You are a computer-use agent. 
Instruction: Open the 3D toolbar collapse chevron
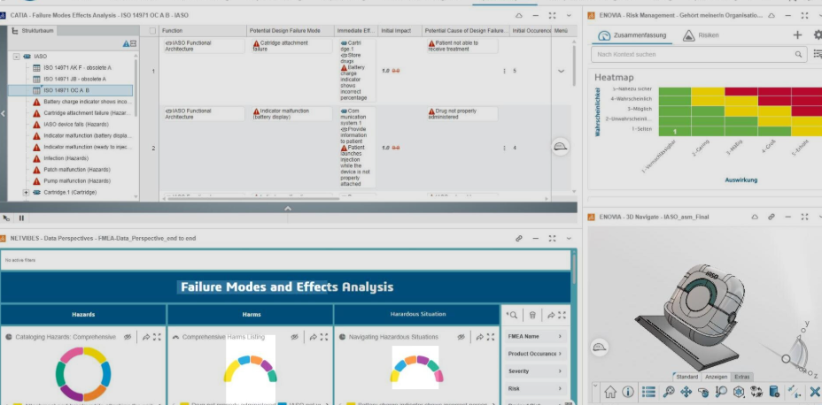[x=595, y=386]
